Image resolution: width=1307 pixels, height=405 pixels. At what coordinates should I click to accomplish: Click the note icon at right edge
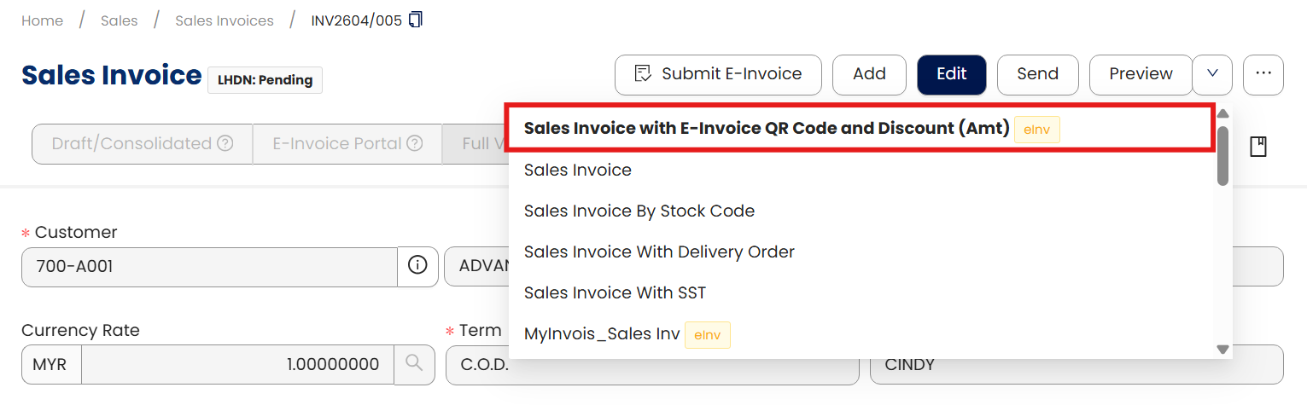[1257, 147]
